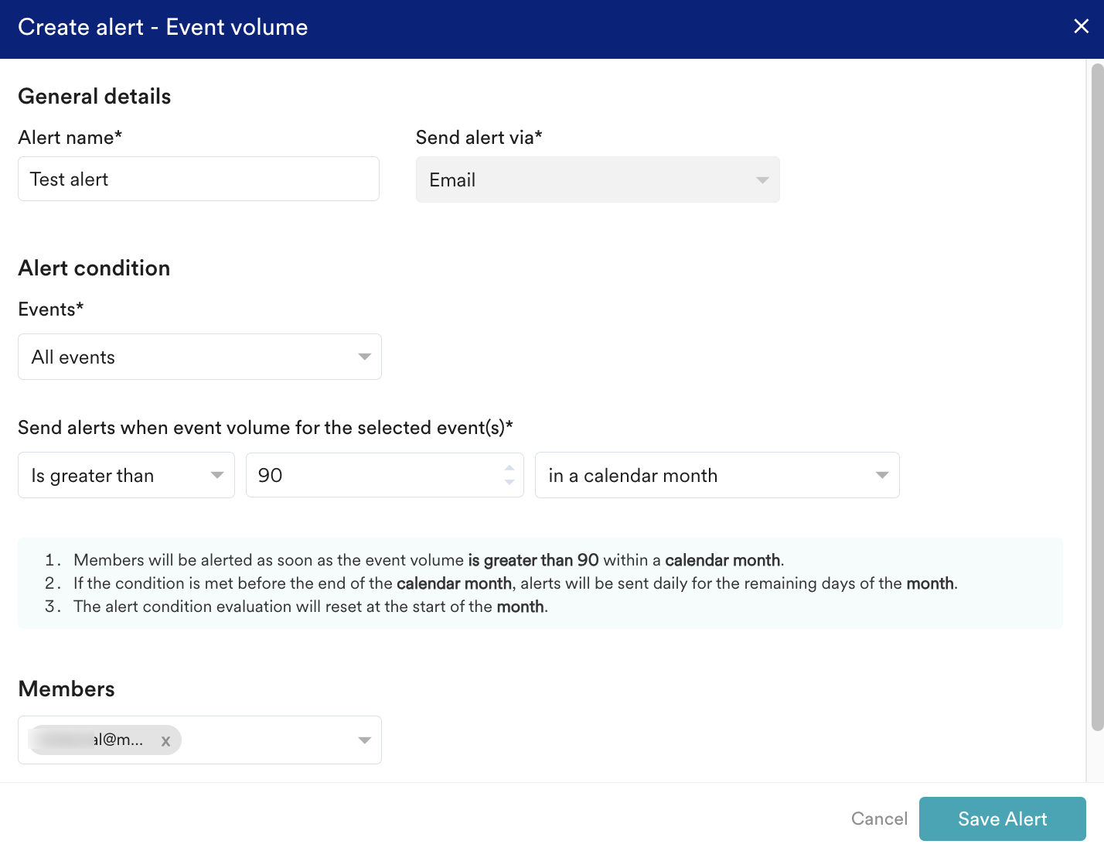Image resolution: width=1104 pixels, height=851 pixels.
Task: Click the Alert name text field
Action: [198, 179]
